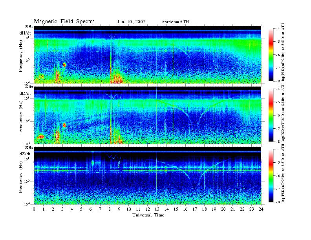Click hour tick label 9 on time axis

(x=119, y=209)
